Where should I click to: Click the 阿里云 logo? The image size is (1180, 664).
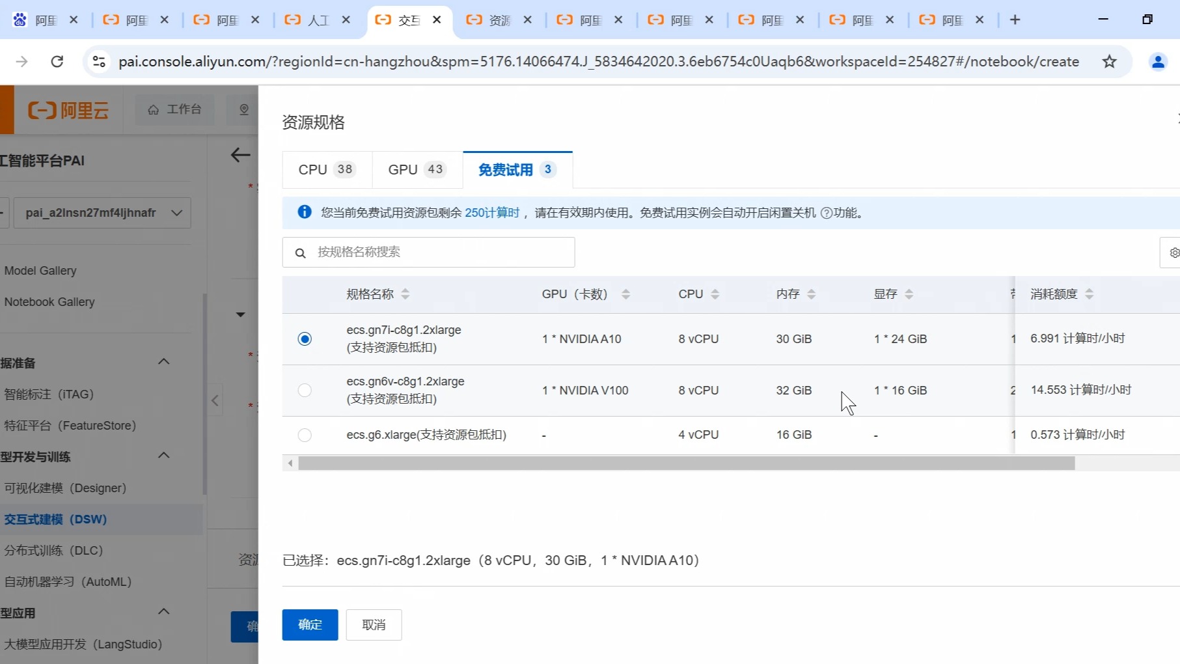click(x=68, y=110)
